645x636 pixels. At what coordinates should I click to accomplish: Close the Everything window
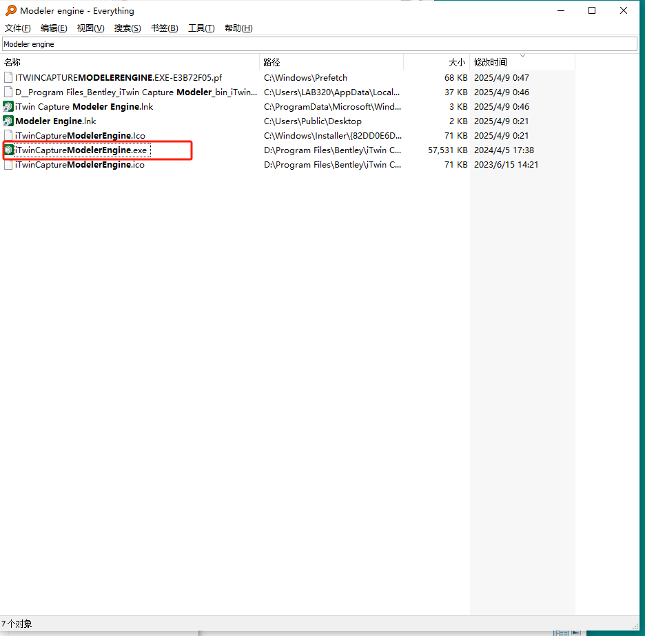click(x=624, y=11)
